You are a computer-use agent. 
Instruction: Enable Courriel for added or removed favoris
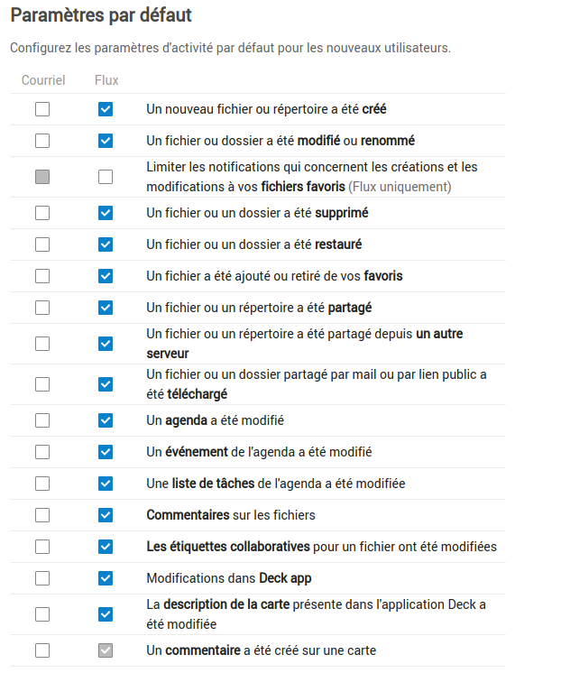coord(42,276)
